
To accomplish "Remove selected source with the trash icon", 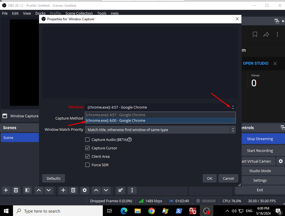I will pos(73,190).
